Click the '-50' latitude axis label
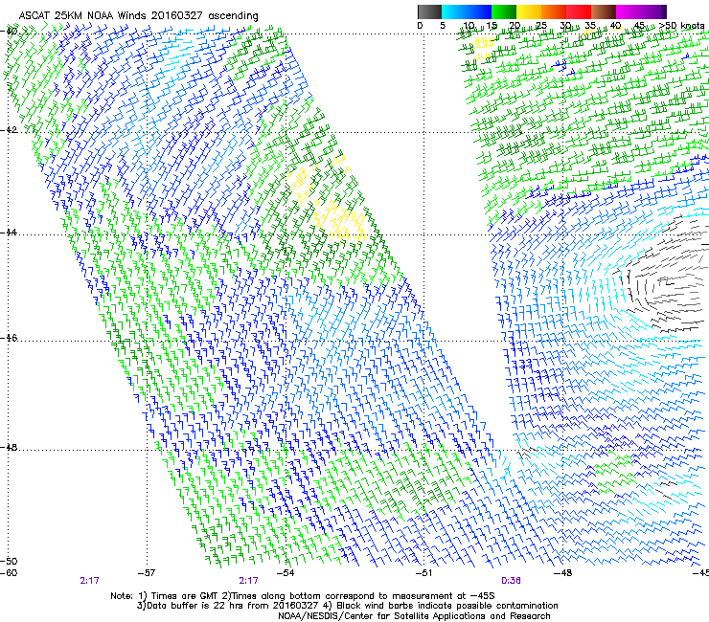This screenshot has height=622, width=709. click(x=10, y=561)
